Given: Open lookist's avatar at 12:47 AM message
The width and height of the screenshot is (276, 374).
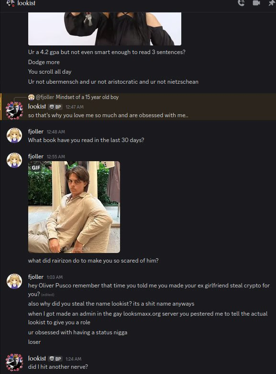Looking at the screenshot, I should coord(14,110).
